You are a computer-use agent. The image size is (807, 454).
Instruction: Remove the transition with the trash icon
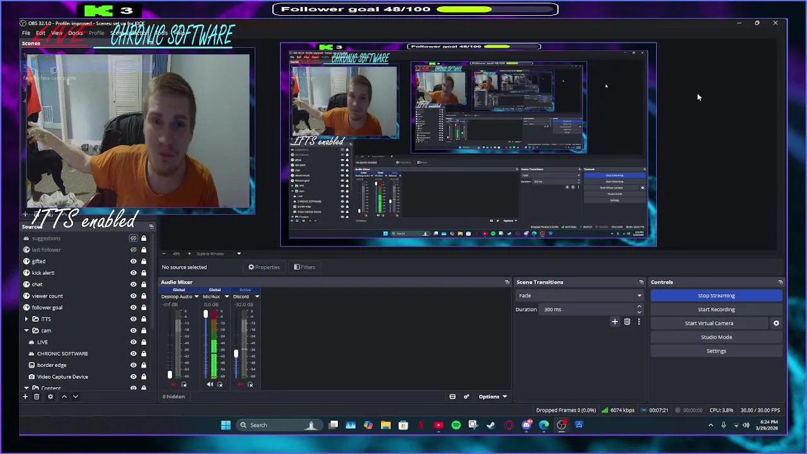627,322
